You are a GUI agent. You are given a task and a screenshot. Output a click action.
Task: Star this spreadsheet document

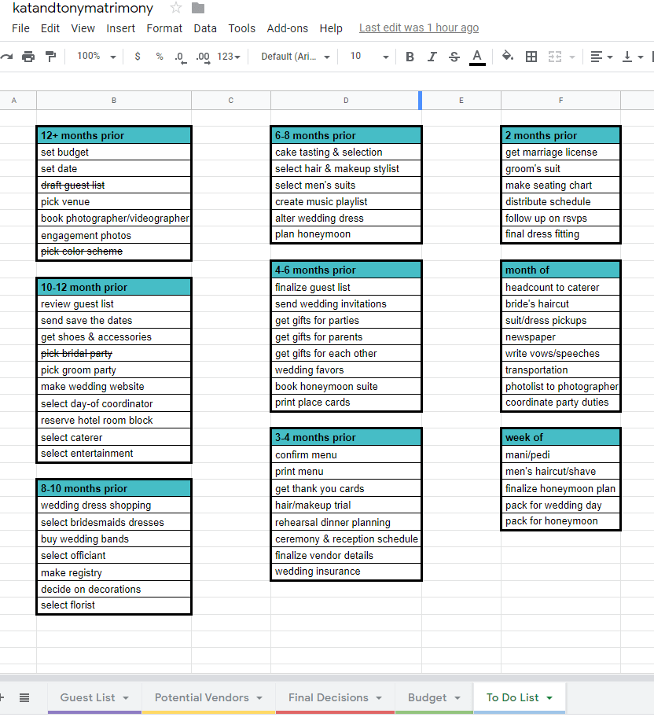(x=176, y=8)
